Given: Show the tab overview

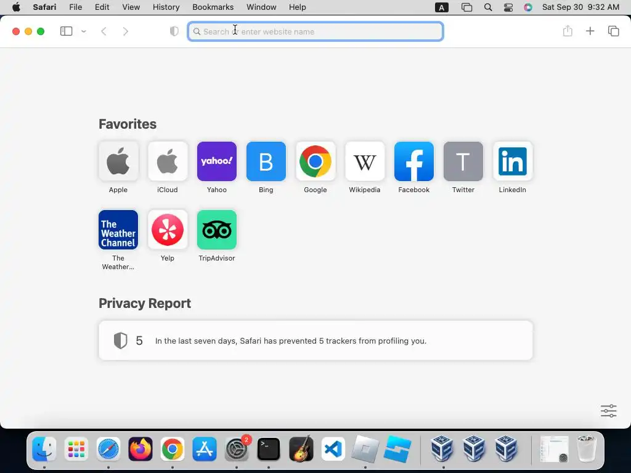Looking at the screenshot, I should [x=613, y=31].
